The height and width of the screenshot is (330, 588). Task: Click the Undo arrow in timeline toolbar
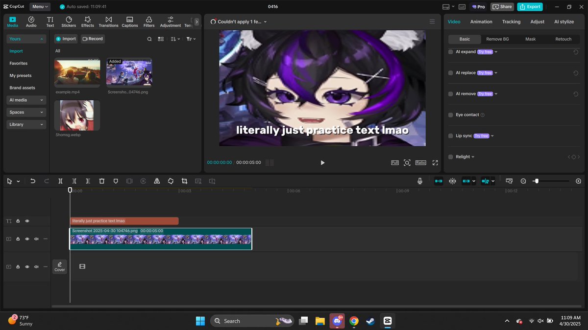click(33, 181)
